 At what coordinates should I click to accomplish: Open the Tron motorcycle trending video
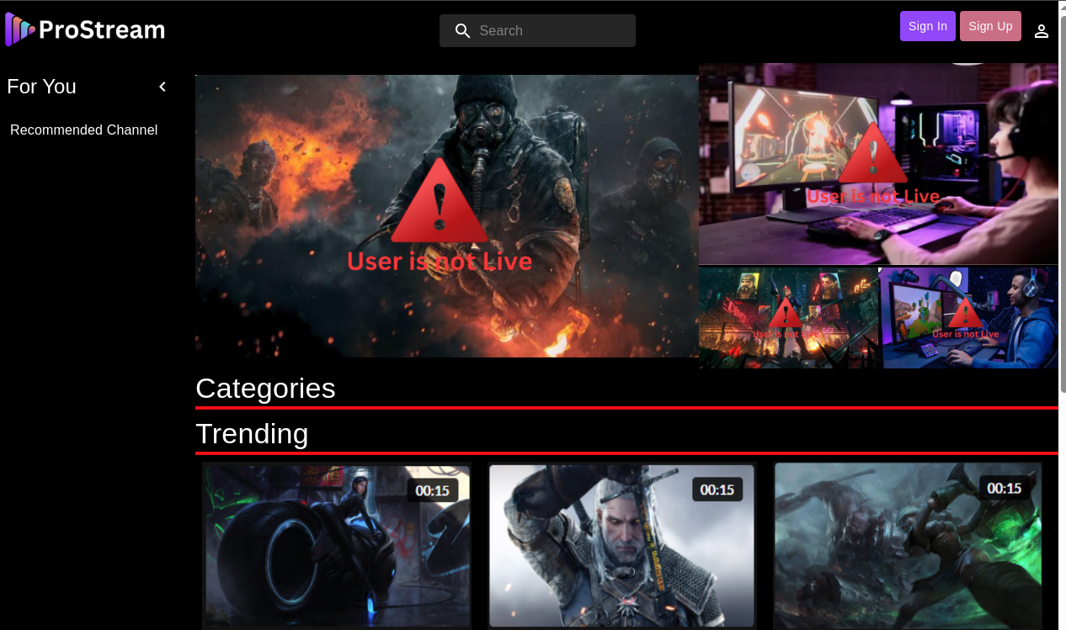[337, 546]
